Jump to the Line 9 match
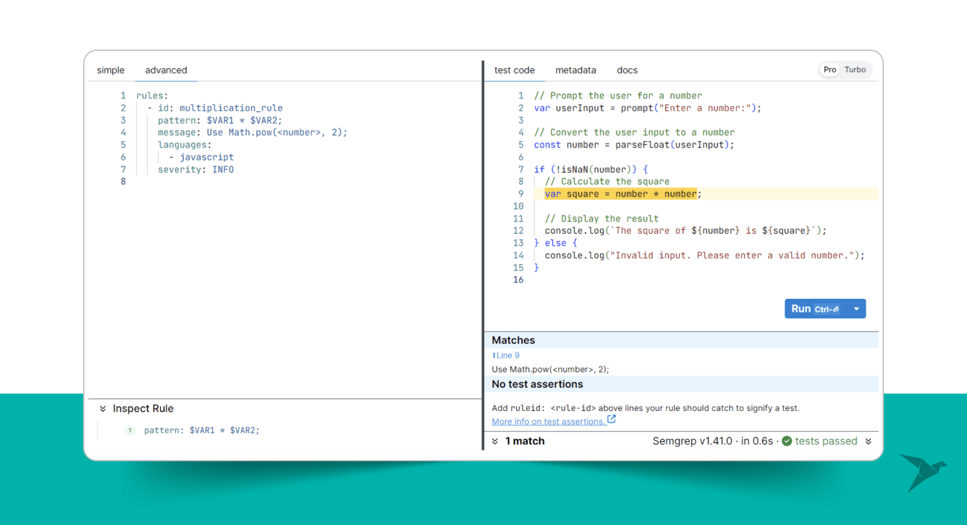 click(x=508, y=356)
